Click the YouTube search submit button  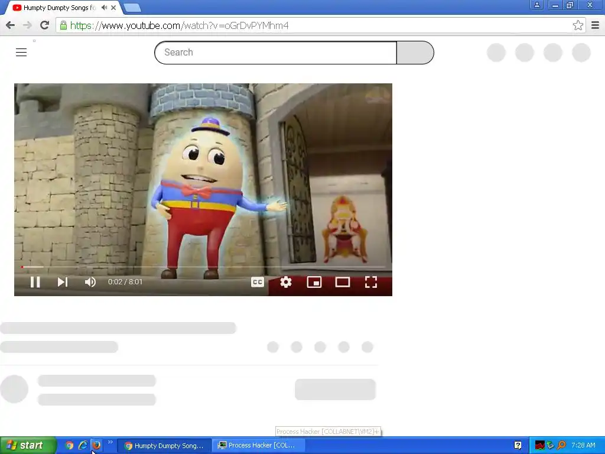[x=415, y=53]
